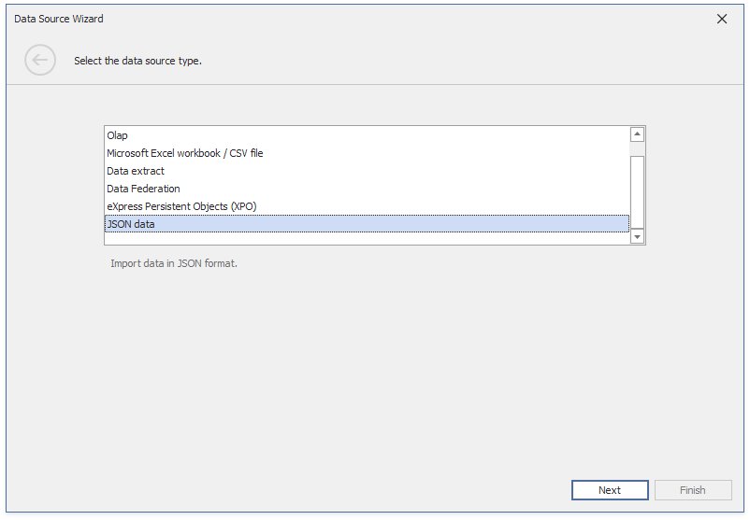Screen dimensions: 750x520
Task: Select Data extract in the list
Action: point(136,171)
